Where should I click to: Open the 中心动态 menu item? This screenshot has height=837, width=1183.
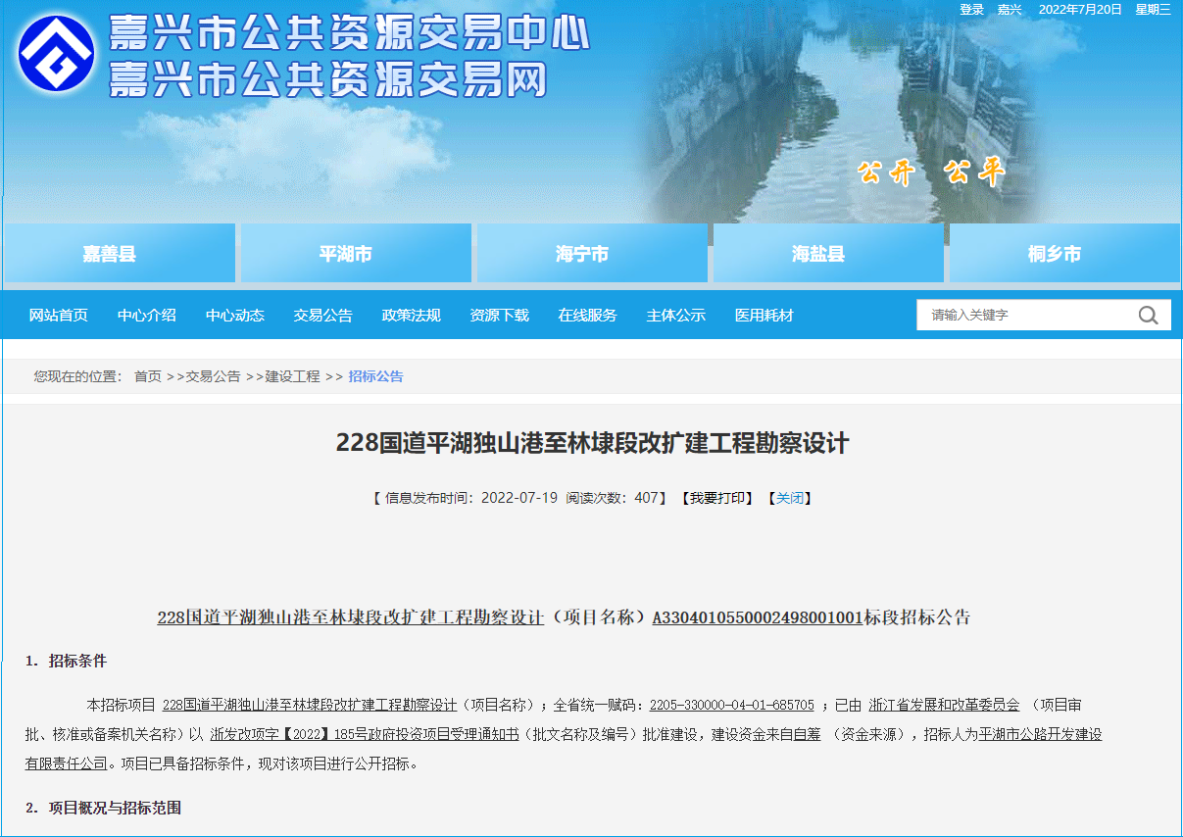pyautogui.click(x=235, y=316)
